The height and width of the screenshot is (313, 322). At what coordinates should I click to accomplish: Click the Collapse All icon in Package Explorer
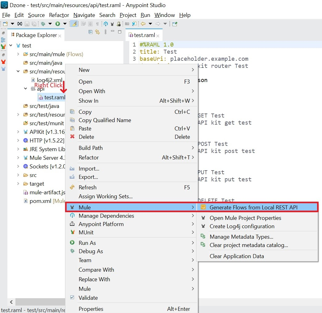(x=90, y=32)
